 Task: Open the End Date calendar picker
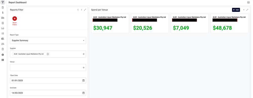coord(83,93)
